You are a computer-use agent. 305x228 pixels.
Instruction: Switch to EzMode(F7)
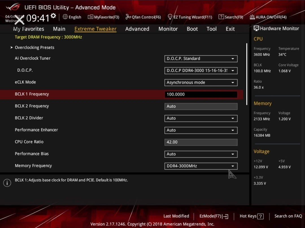coord(214,216)
